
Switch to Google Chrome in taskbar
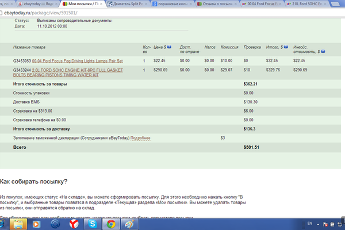point(111,224)
